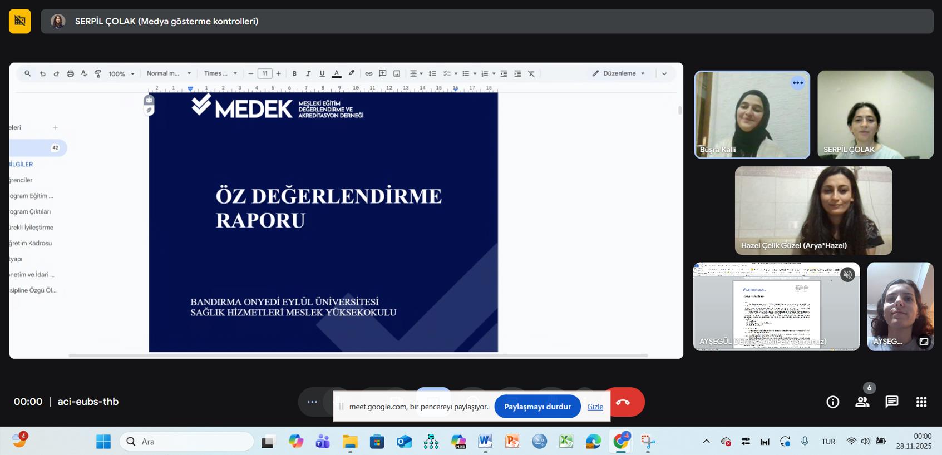Click the undo arrow in Docs toolbar
942x455 pixels.
[x=42, y=73]
